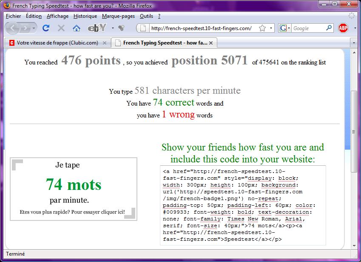361x262 pixels.
Task: Close the French Typing Speedtest tab
Action: pyautogui.click(x=211, y=43)
